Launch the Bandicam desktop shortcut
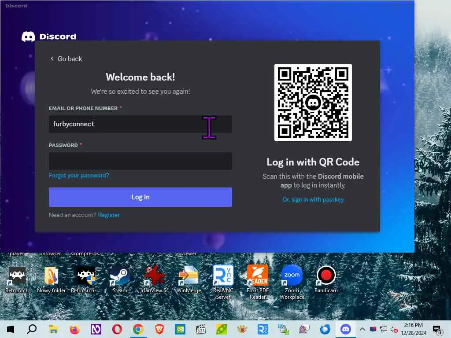The image size is (451, 338). [x=326, y=279]
